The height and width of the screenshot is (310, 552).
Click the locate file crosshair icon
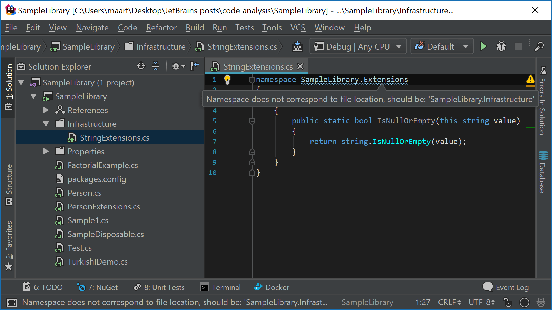point(141,66)
